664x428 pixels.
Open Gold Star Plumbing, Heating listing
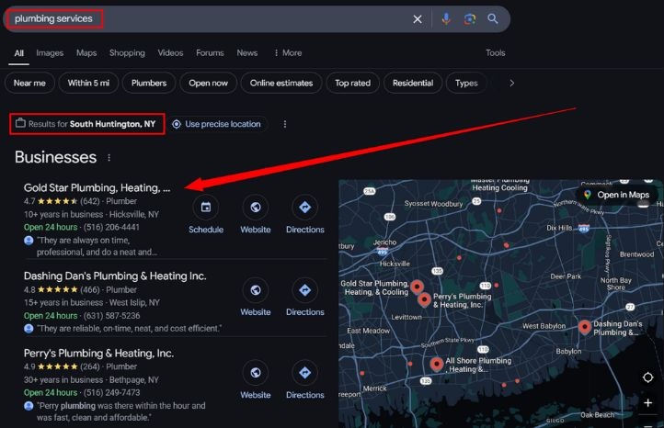coord(97,187)
